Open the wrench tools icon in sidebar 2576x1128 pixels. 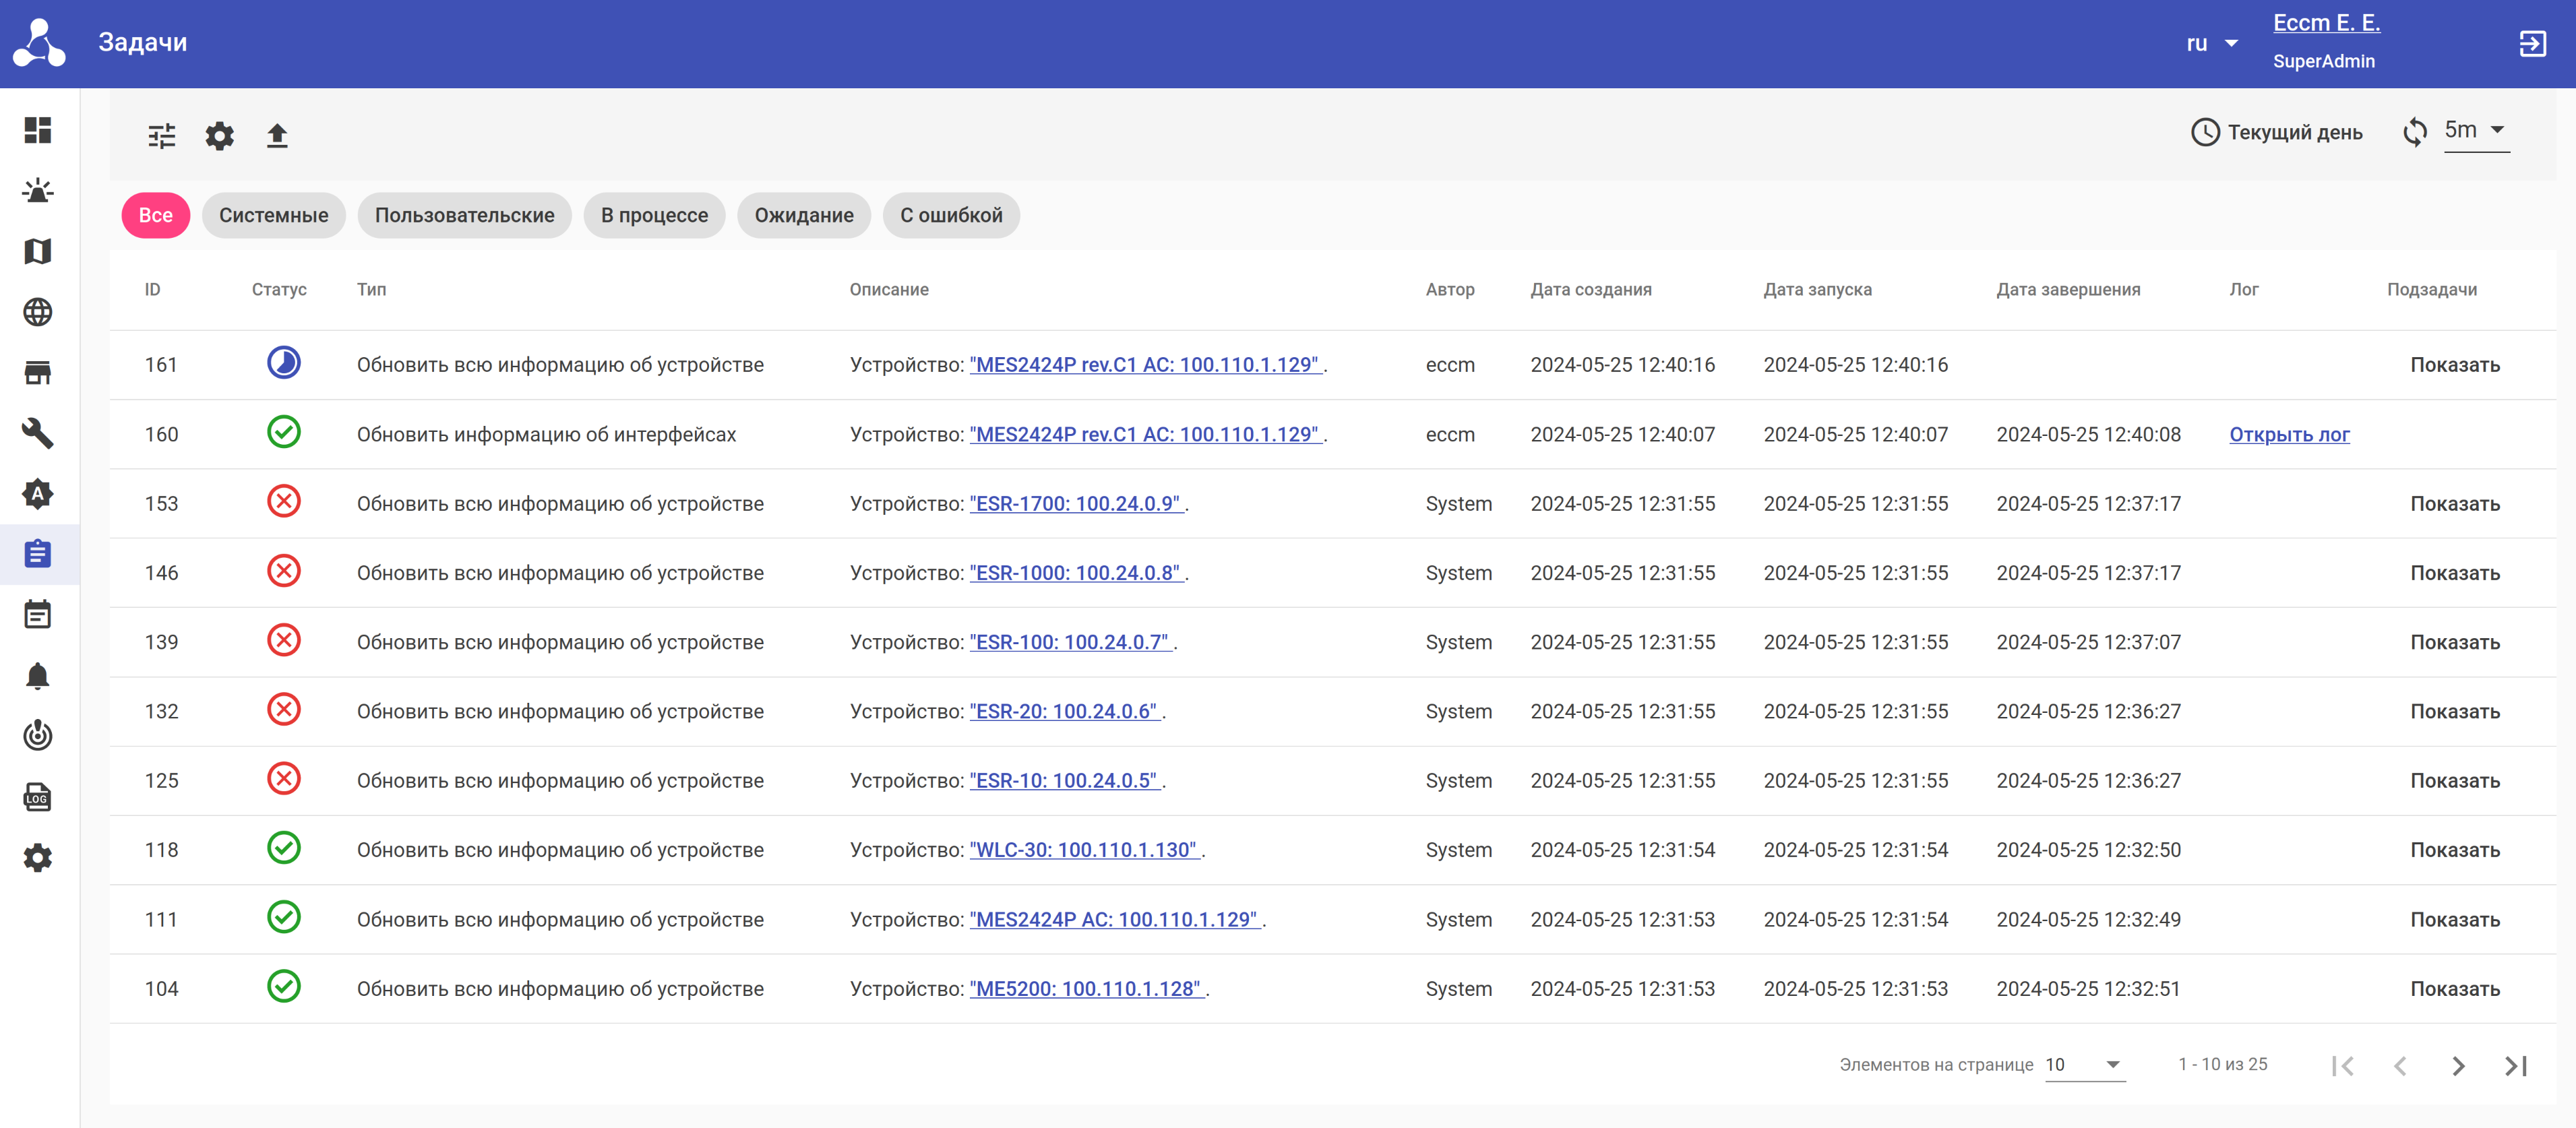[x=38, y=433]
